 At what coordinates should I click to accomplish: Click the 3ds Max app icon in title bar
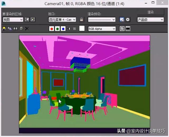click(x=4, y=3)
